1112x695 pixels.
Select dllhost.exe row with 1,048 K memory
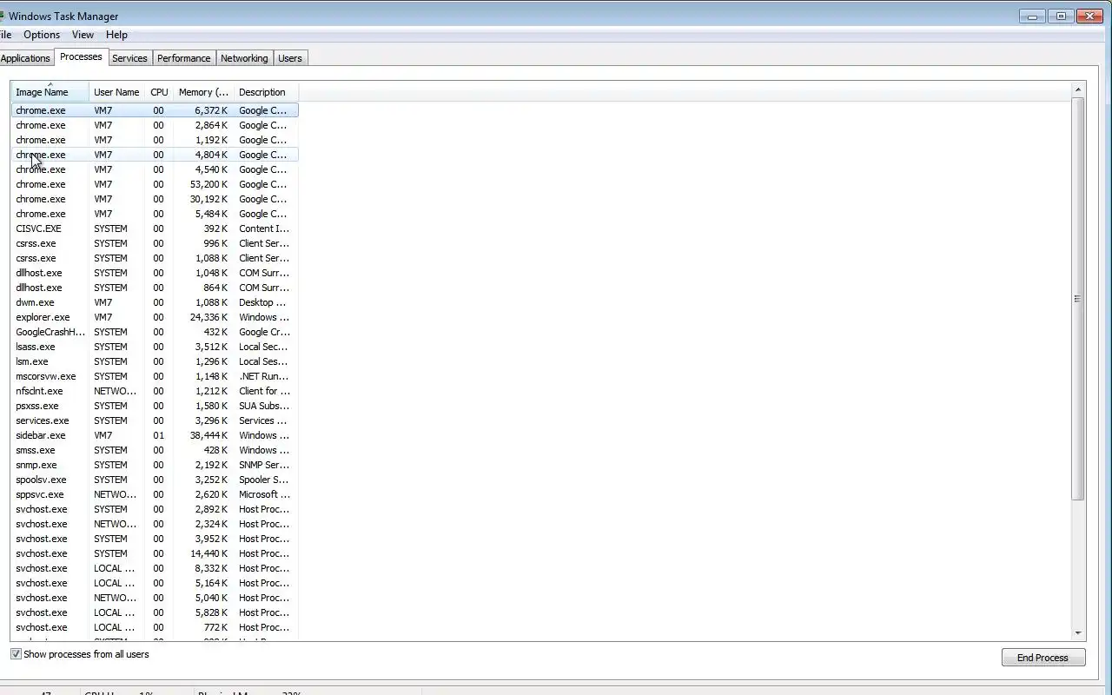155,273
